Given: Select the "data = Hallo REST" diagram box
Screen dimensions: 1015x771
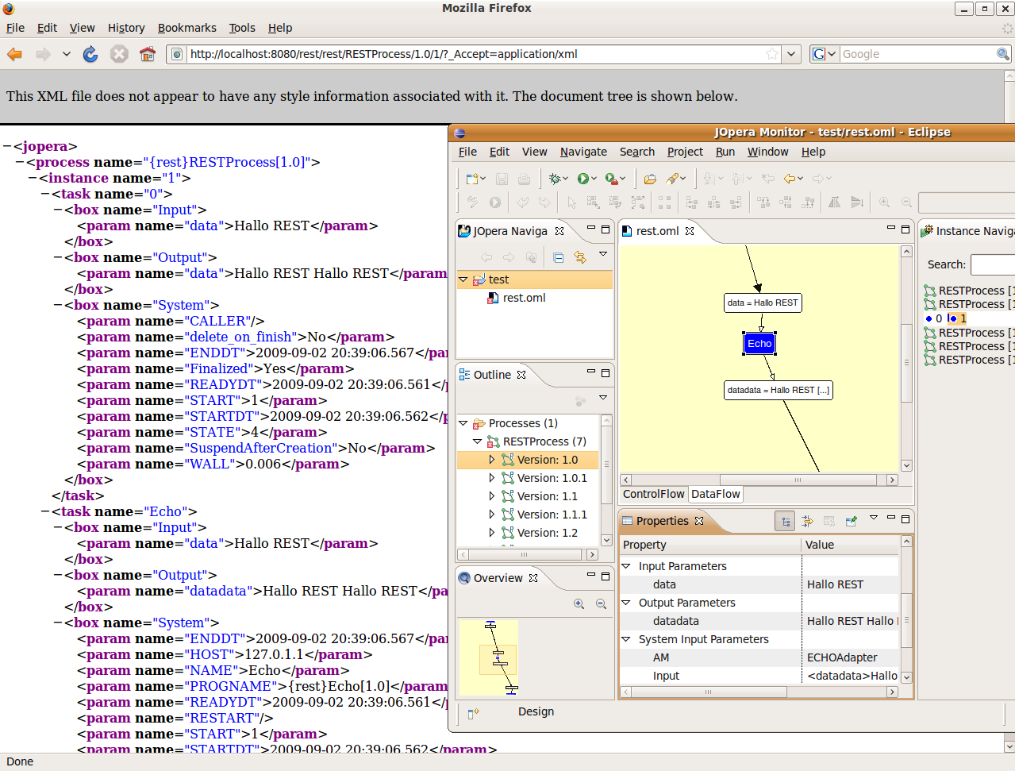Looking at the screenshot, I should click(763, 303).
